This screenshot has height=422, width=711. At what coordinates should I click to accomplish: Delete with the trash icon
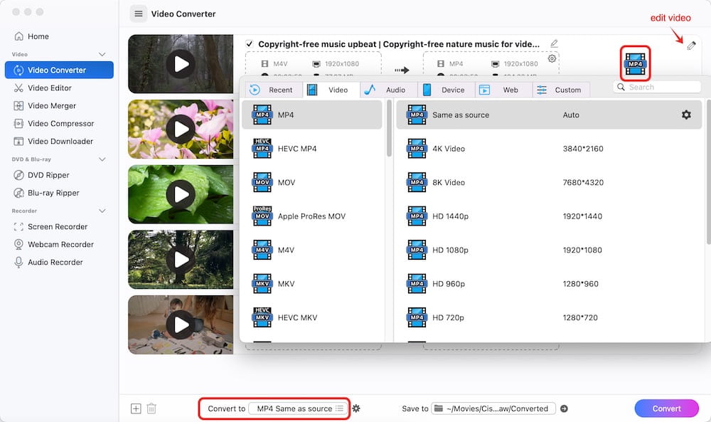tap(151, 408)
